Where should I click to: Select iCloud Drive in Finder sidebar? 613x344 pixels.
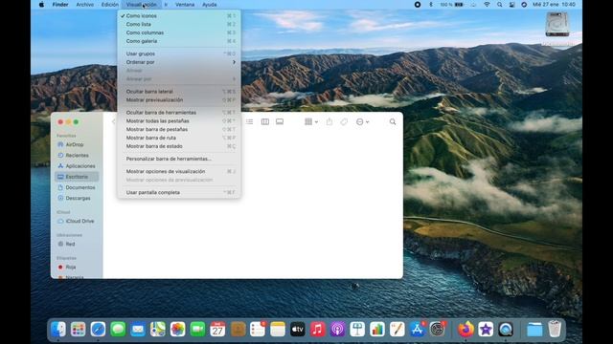[77, 221]
